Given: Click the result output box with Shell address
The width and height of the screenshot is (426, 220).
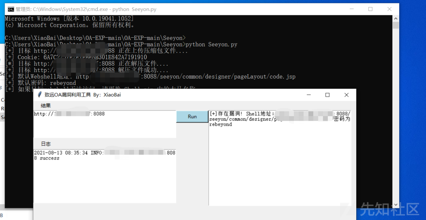Looking at the screenshot, I should click(x=280, y=158).
